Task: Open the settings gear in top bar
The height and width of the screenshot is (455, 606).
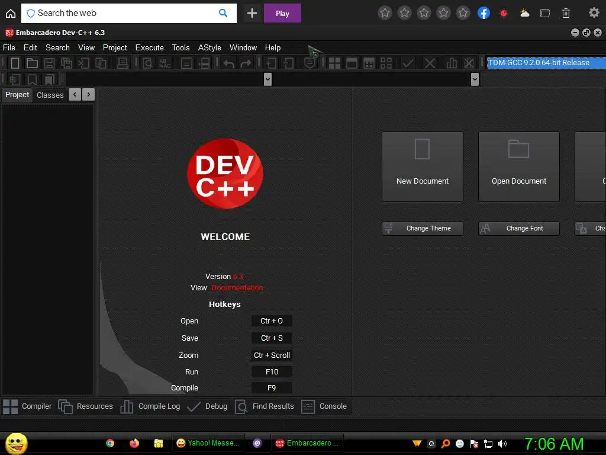Action: (594, 13)
